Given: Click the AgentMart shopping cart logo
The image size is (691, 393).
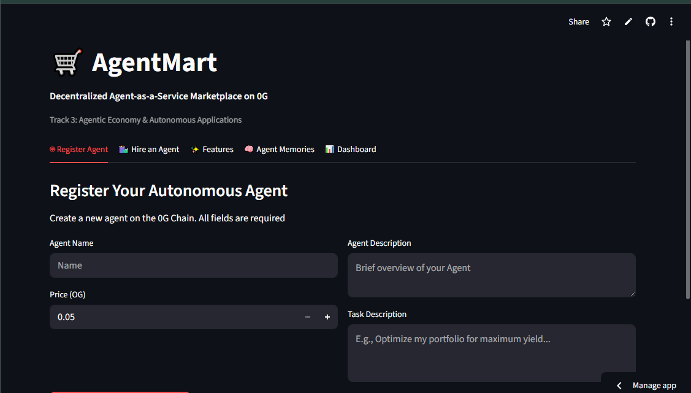Looking at the screenshot, I should point(66,63).
